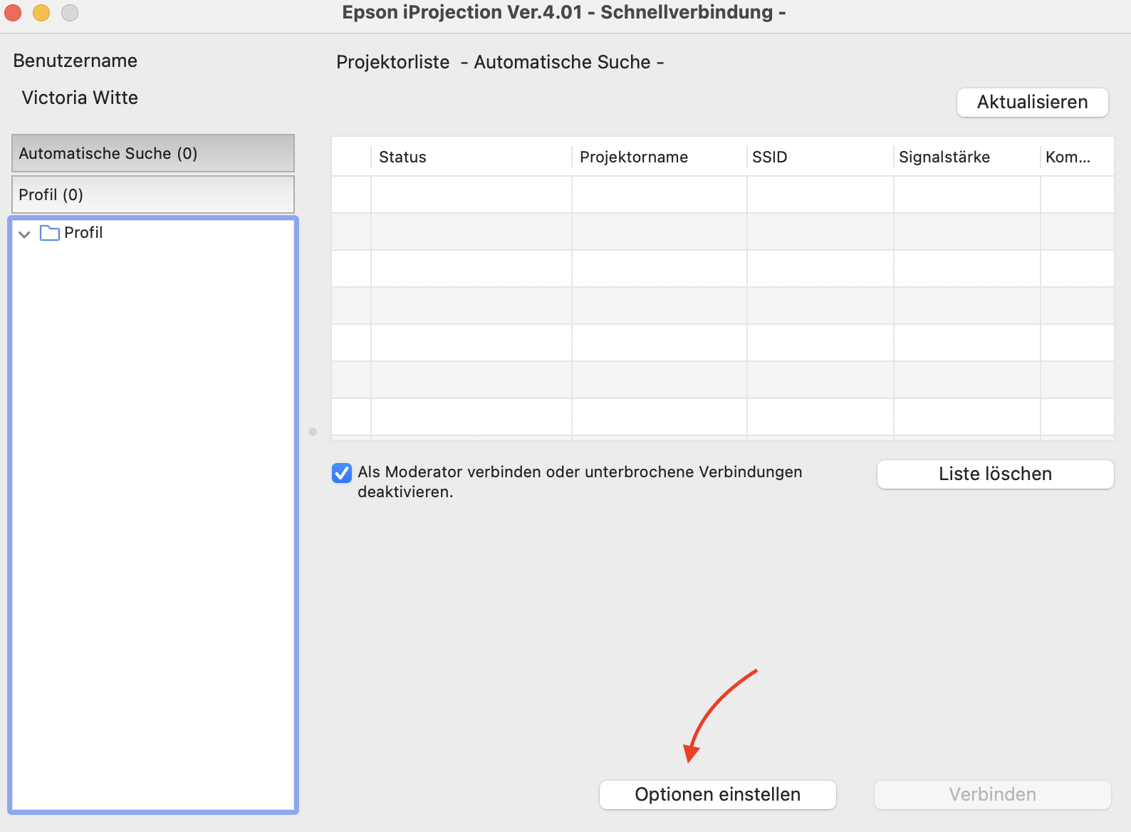Click the greyed-out Verbinden button
The height and width of the screenshot is (832, 1131).
[992, 794]
